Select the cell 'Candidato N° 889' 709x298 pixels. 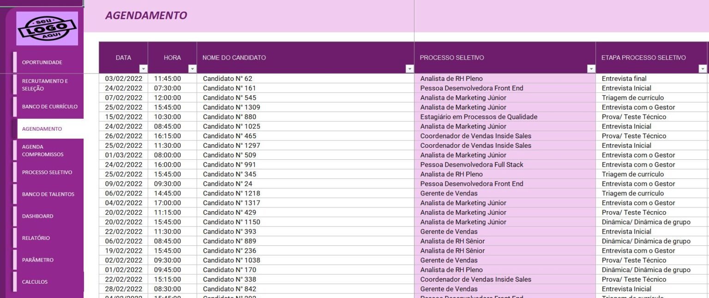(x=306, y=241)
